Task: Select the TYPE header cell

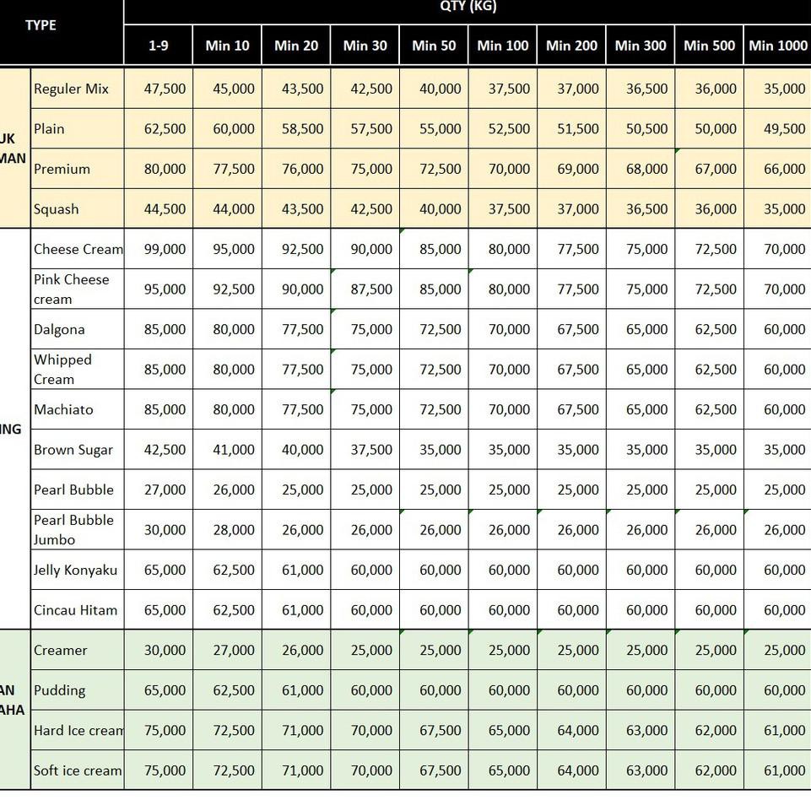Action: [x=62, y=32]
